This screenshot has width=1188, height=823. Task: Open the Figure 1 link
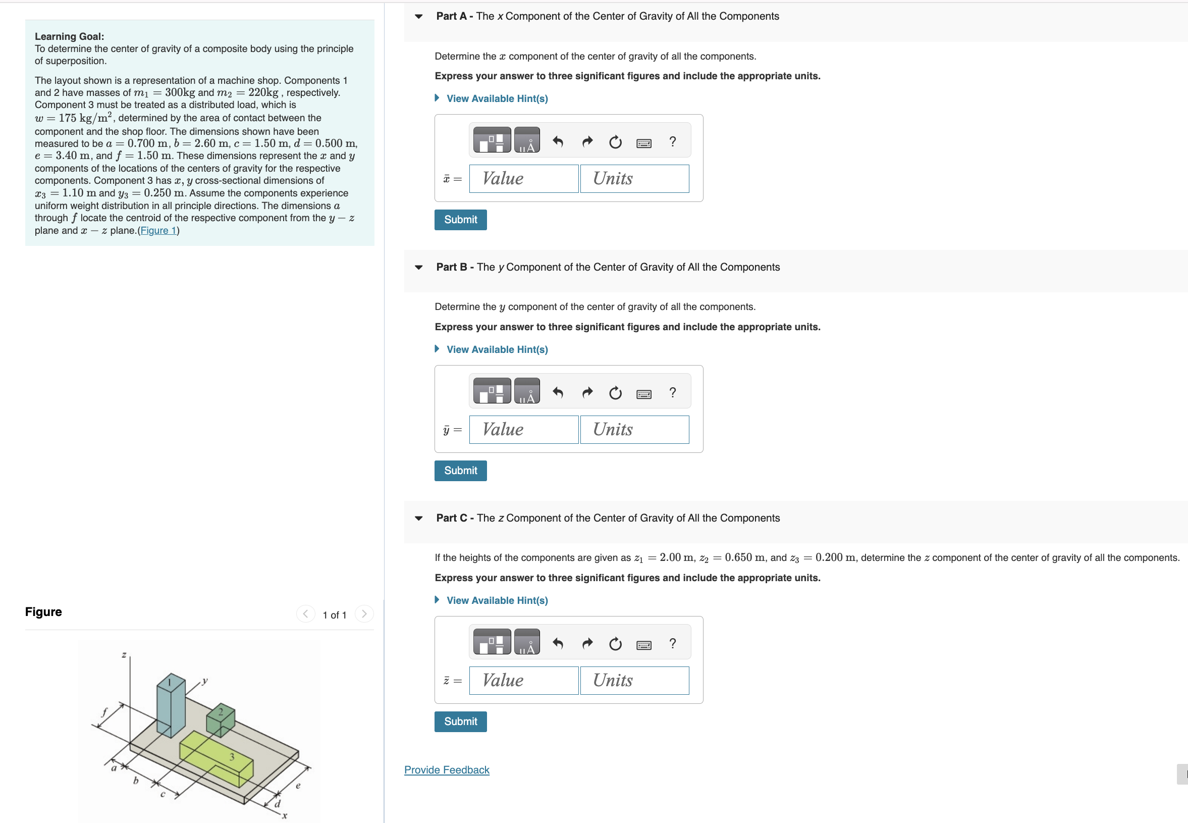click(x=158, y=231)
